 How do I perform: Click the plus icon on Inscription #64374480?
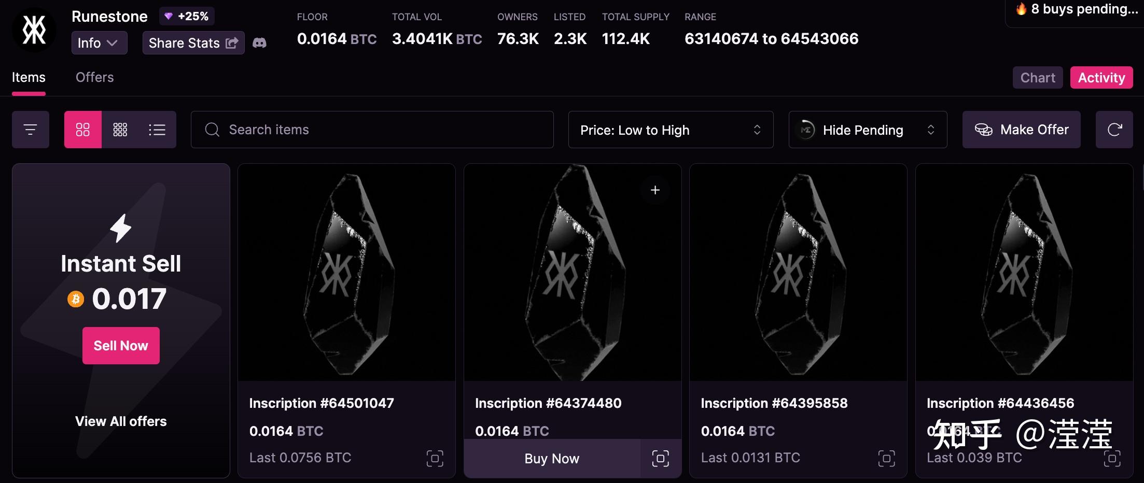[x=655, y=190]
